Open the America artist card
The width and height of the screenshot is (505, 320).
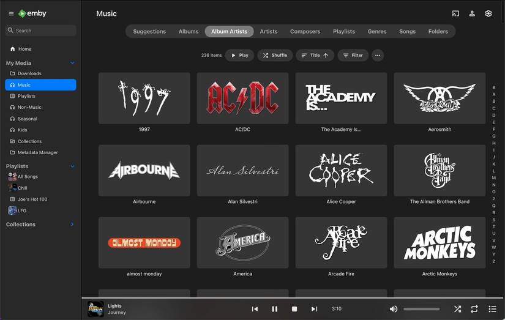(x=242, y=242)
